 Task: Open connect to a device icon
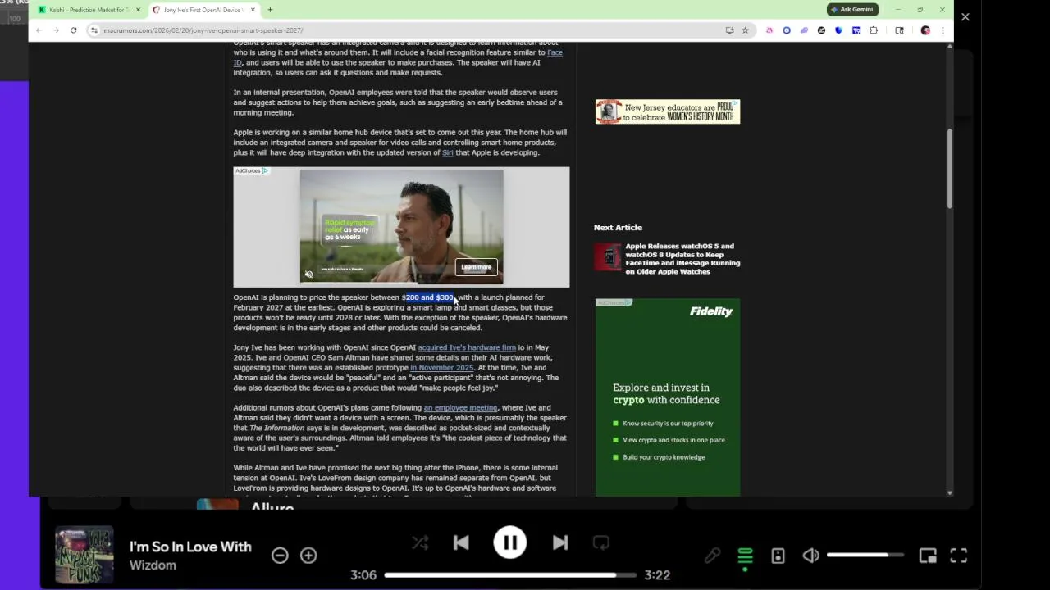(x=778, y=556)
